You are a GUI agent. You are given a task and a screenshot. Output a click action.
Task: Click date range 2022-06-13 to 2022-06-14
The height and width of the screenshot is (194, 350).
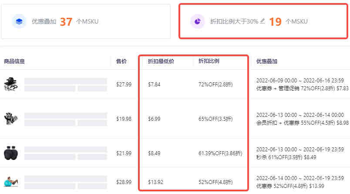[300, 115]
